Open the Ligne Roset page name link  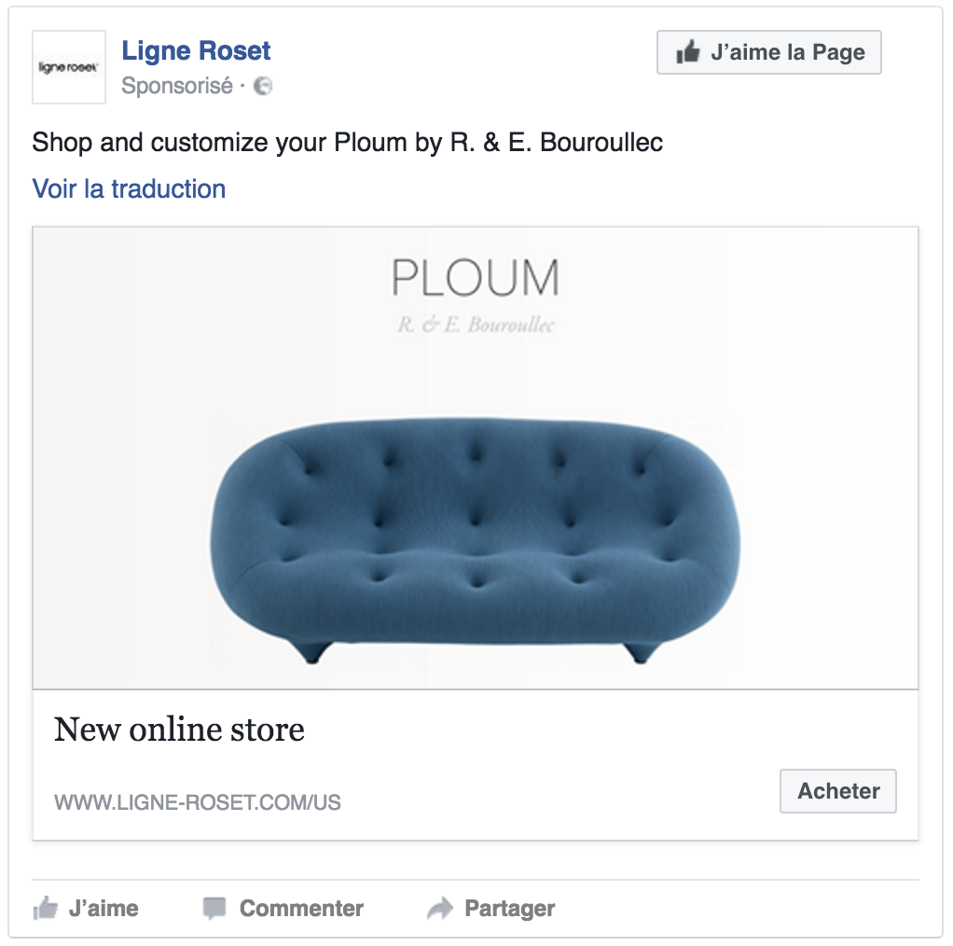click(196, 50)
